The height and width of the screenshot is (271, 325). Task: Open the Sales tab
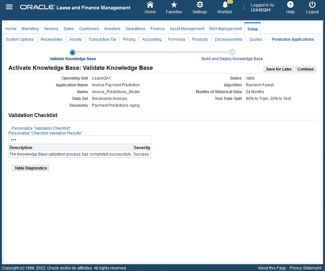pyautogui.click(x=68, y=29)
